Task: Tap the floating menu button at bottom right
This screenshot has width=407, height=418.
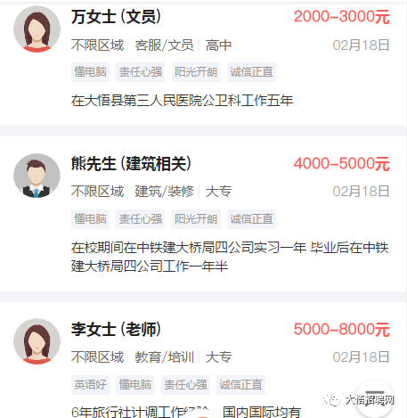Action: tap(375, 398)
